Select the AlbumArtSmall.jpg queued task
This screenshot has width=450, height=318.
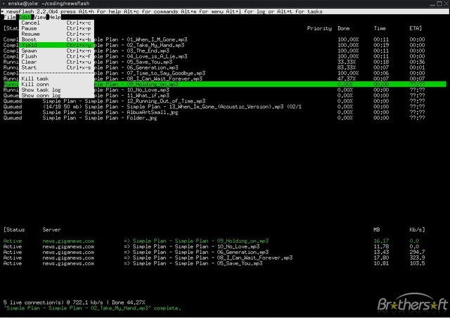pyautogui.click(x=225, y=113)
